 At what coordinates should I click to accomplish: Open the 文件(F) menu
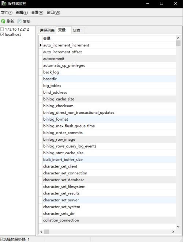7,12
